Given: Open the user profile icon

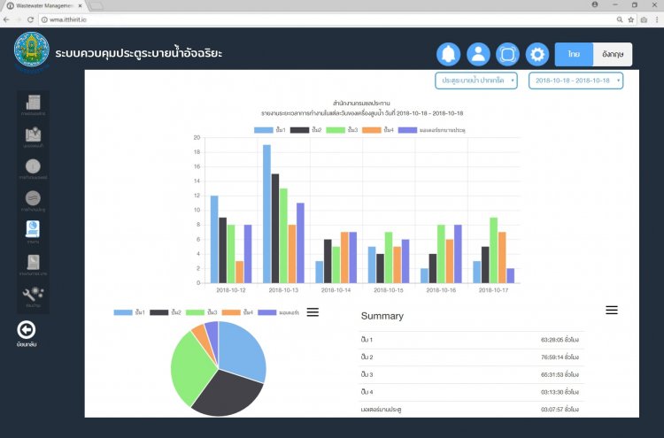Looking at the screenshot, I should pos(478,54).
